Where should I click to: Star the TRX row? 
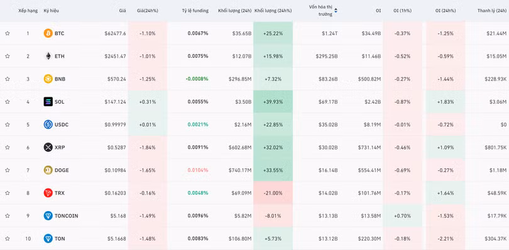point(8,193)
